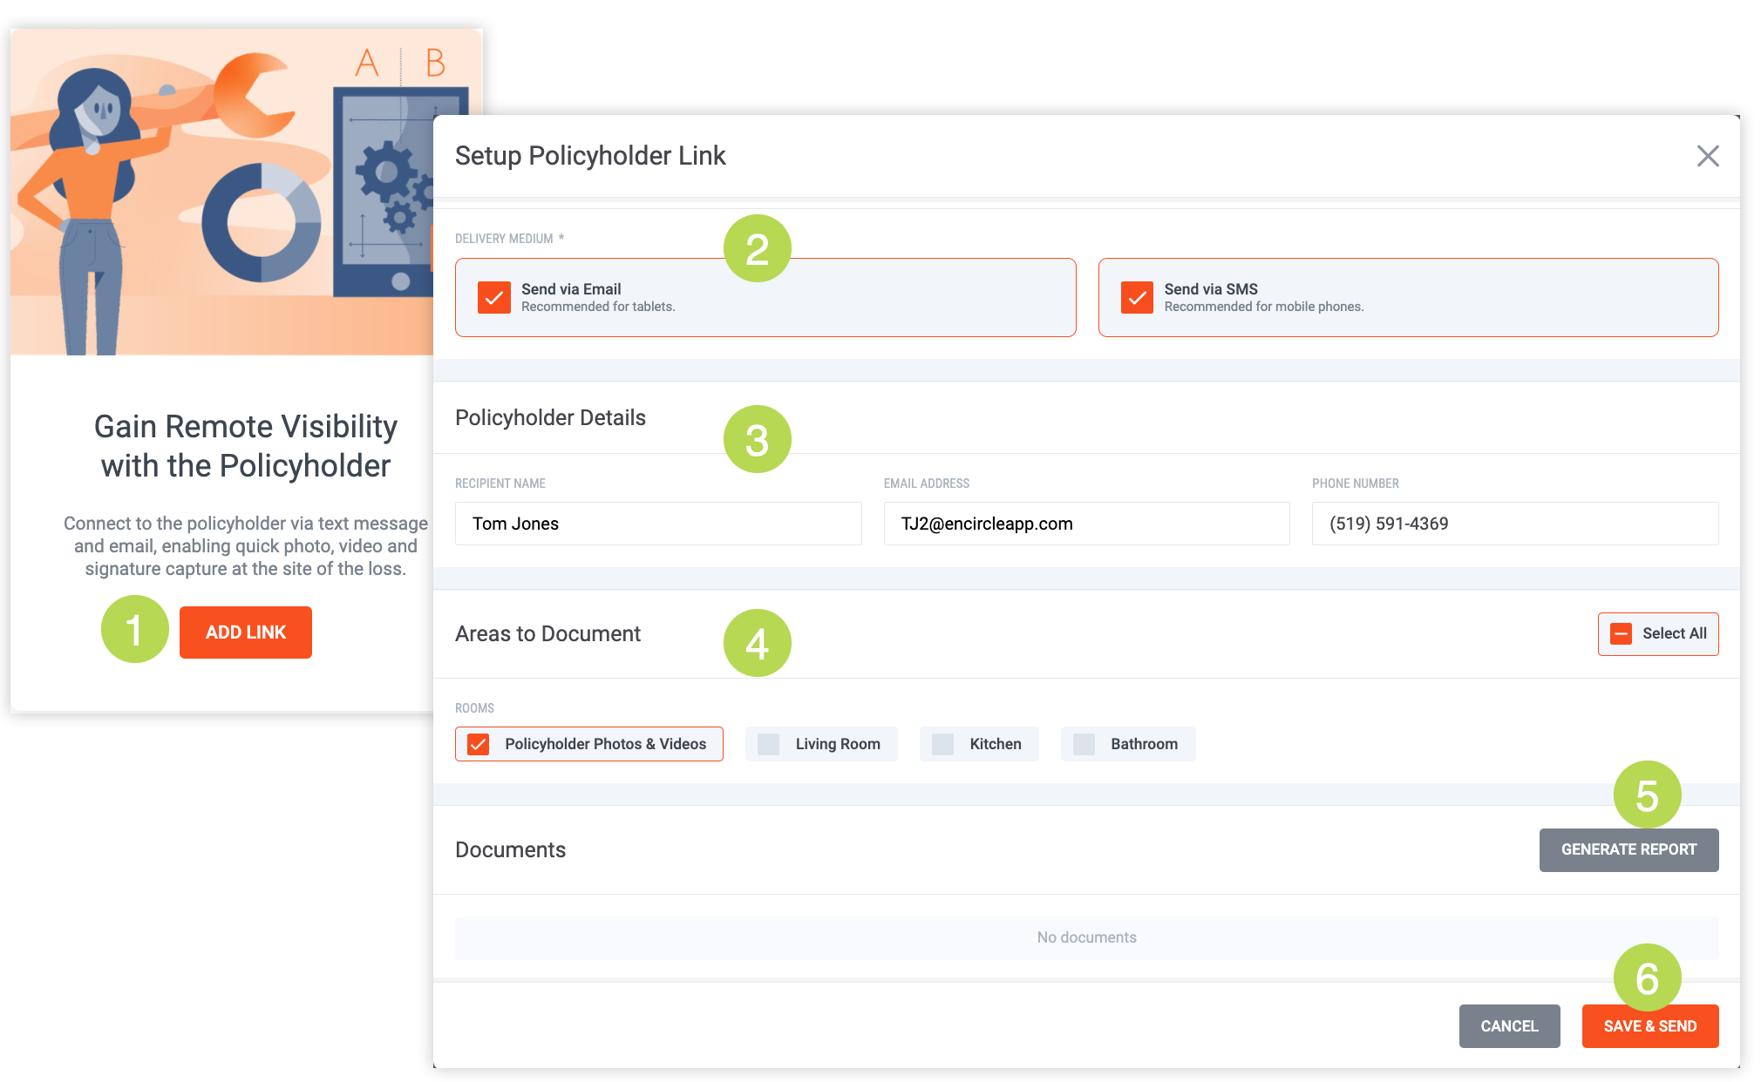Uncheck Send via SMS checkbox

click(x=1137, y=297)
